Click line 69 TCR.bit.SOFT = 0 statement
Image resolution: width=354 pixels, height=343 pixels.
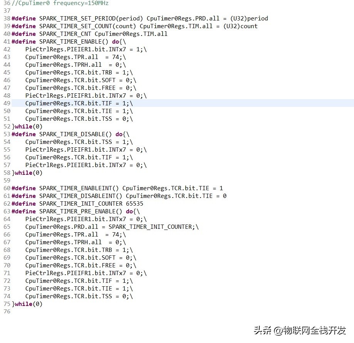coord(81,258)
